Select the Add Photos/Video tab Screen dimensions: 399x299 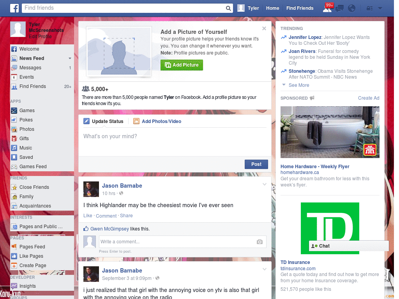click(157, 121)
